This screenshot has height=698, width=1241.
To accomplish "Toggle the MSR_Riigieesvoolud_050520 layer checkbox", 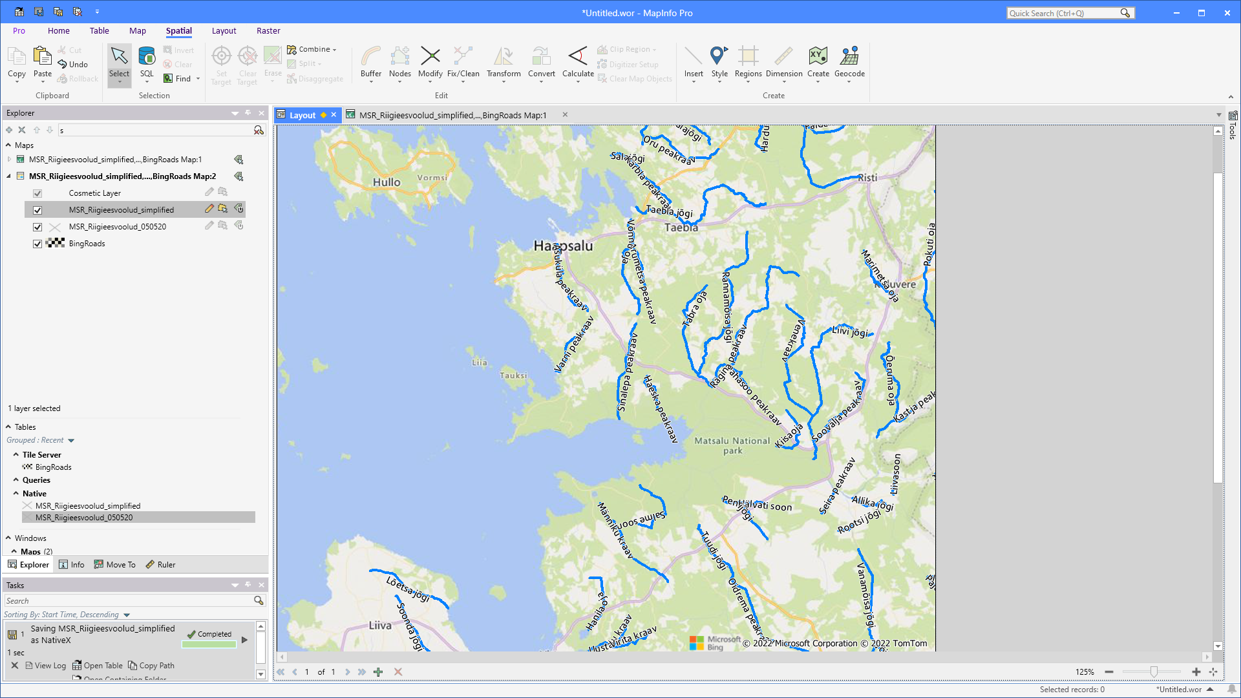I will pyautogui.click(x=37, y=227).
